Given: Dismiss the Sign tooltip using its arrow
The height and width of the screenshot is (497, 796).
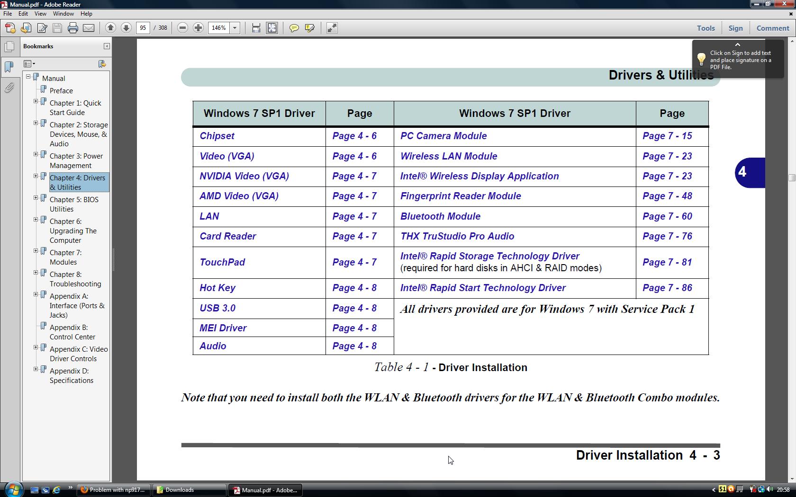Looking at the screenshot, I should click(x=737, y=44).
